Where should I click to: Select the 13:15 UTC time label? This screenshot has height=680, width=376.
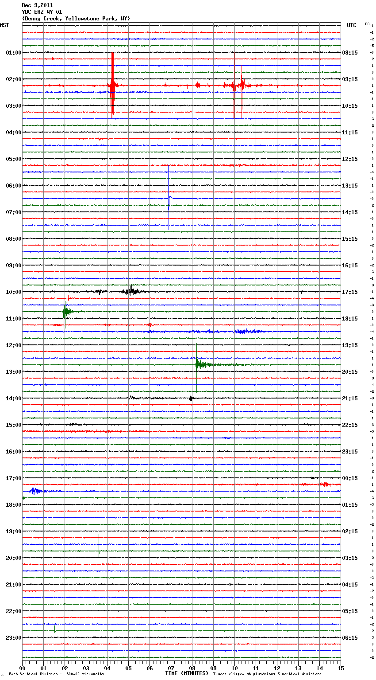[x=350, y=186]
